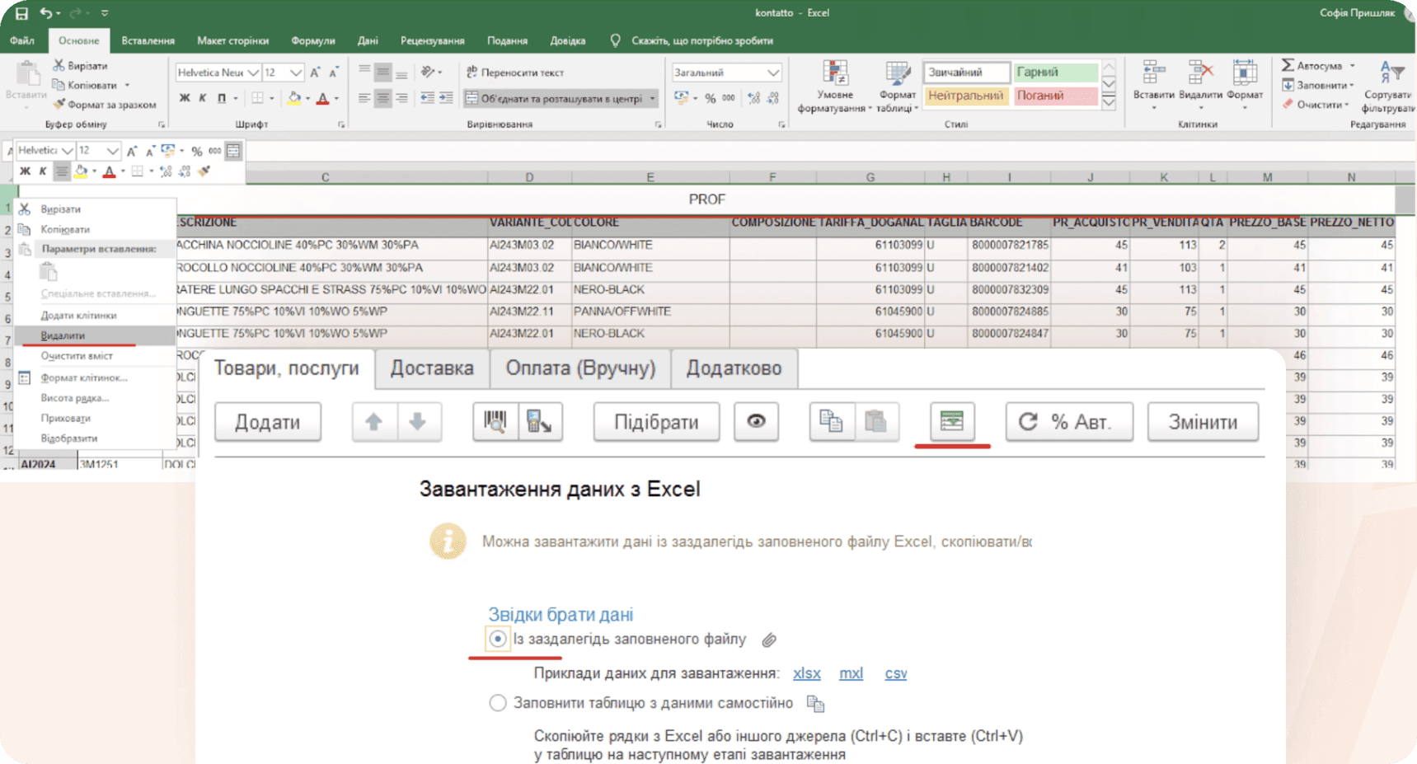Click the data terminal icon next to barcode scanner
Screen dimensions: 1417x764
pos(540,422)
